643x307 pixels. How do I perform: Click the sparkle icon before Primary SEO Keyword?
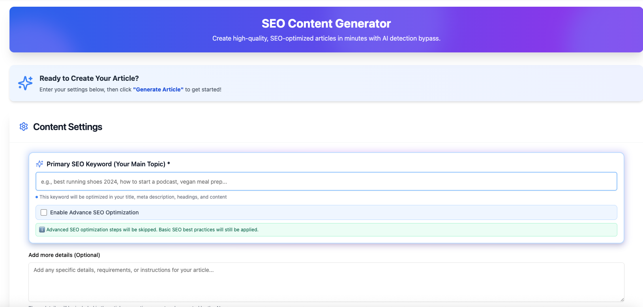(x=39, y=164)
